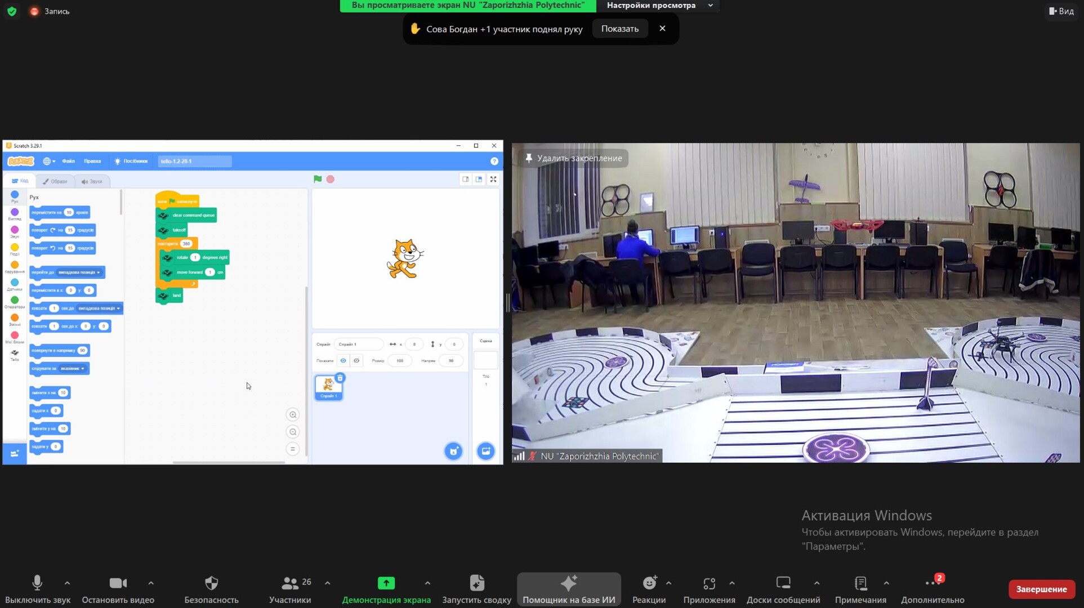Click the zoom-in magnifier in workspace
This screenshot has height=608, width=1084.
[293, 415]
